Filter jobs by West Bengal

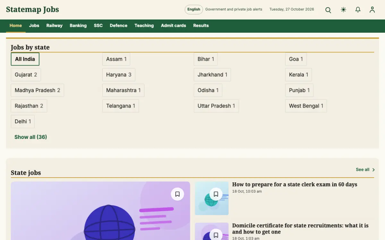(x=306, y=106)
